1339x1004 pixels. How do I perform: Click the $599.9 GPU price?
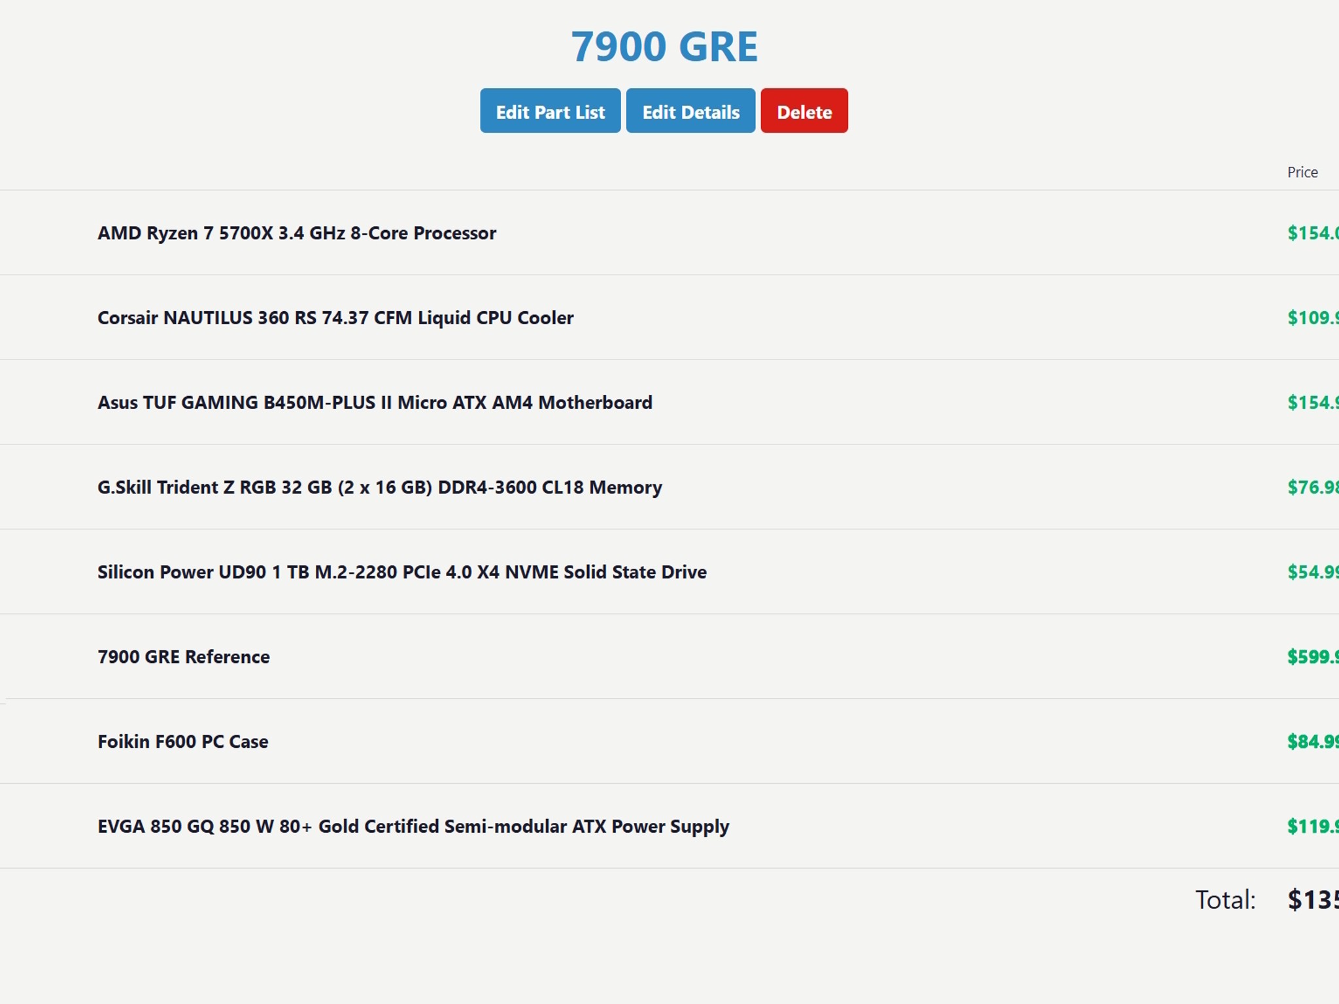pyautogui.click(x=1313, y=657)
